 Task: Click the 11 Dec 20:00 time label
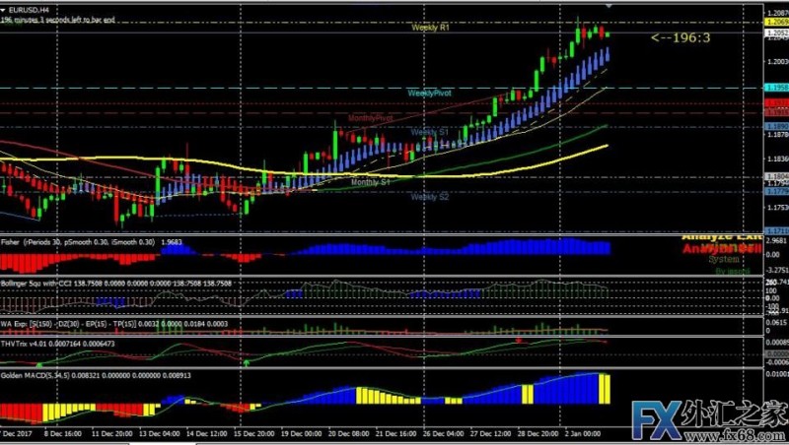pyautogui.click(x=111, y=434)
